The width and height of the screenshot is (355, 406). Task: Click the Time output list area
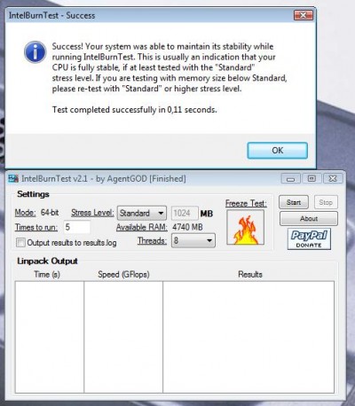[50, 337]
